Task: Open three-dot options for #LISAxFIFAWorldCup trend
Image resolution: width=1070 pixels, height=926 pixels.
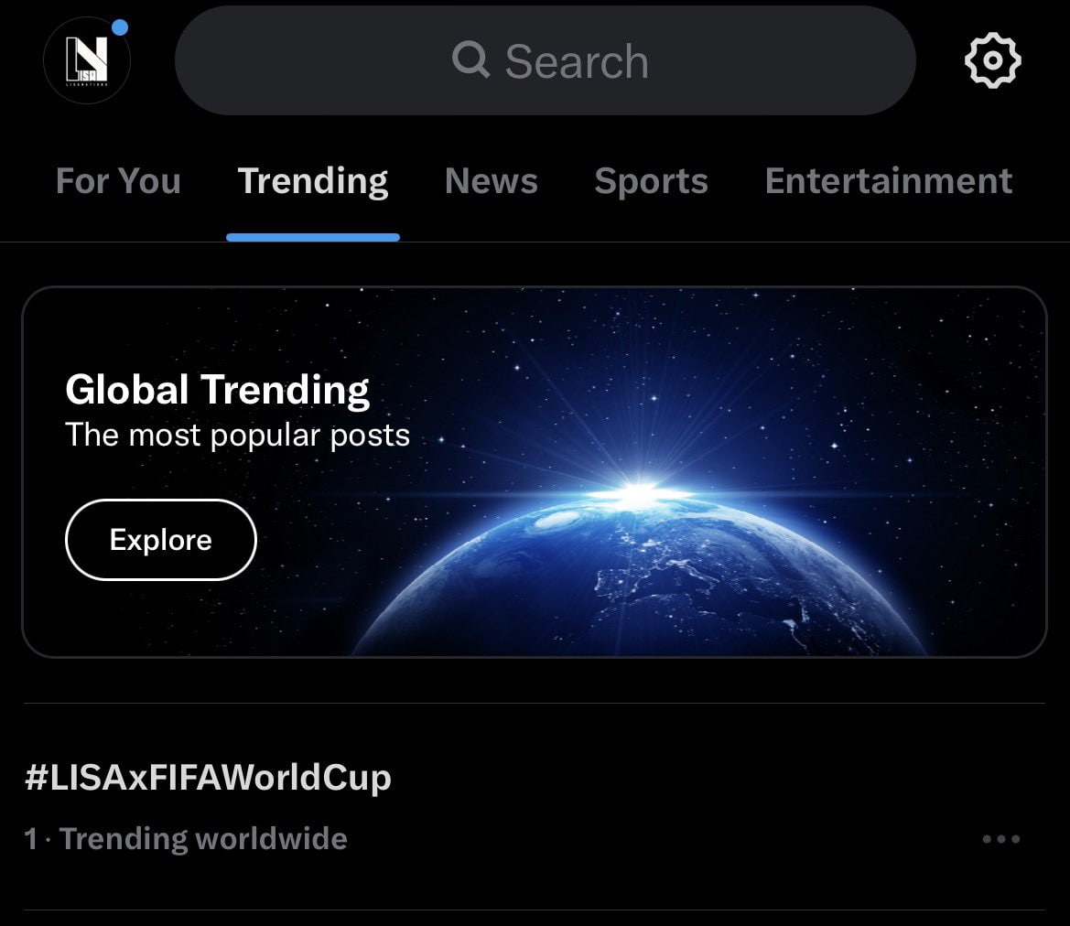Action: [1001, 839]
